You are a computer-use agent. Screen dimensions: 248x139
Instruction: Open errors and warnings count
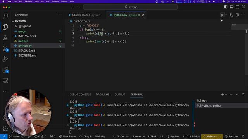tap(40, 136)
